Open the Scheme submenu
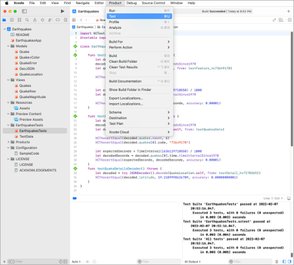294x265 pixels. [x=140, y=113]
